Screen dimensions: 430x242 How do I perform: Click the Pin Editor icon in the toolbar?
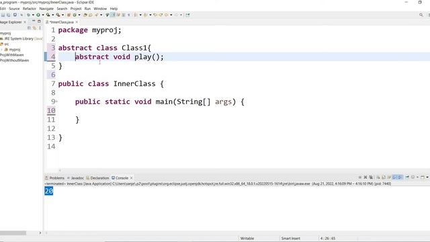pyautogui.click(x=187, y=15)
